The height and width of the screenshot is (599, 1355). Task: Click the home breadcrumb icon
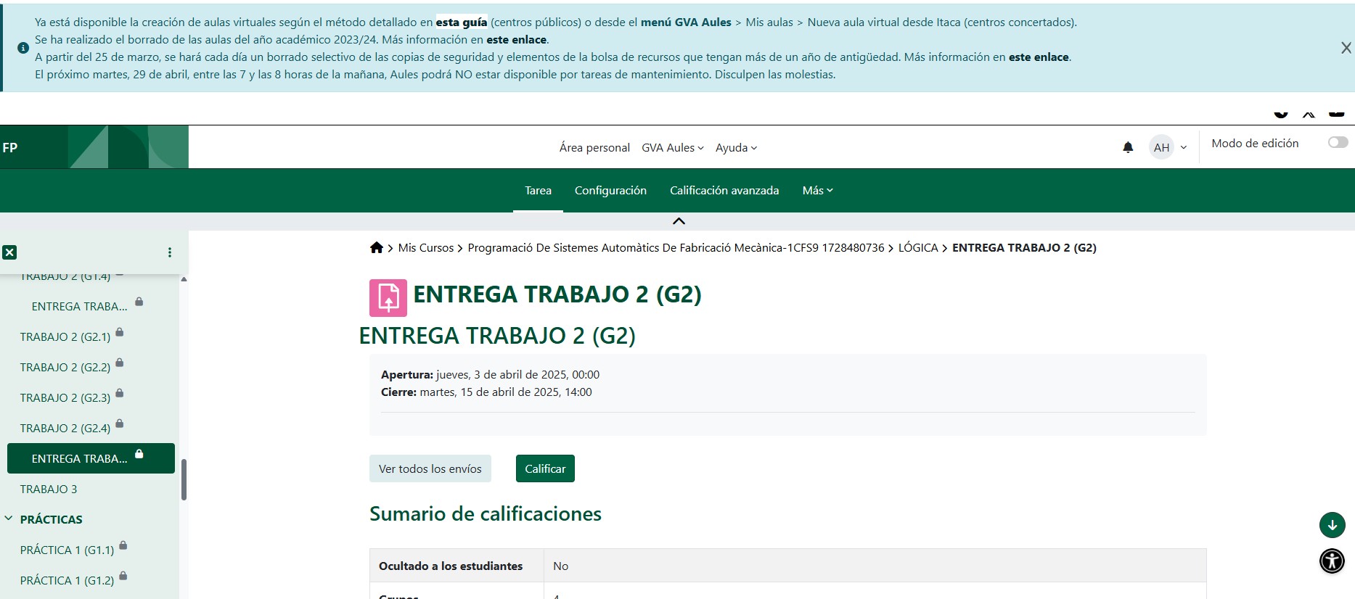pos(376,248)
